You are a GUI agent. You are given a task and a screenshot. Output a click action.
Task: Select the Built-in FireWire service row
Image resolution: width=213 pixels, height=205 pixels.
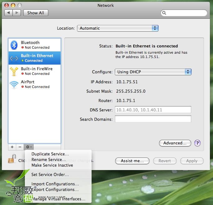tap(35, 71)
